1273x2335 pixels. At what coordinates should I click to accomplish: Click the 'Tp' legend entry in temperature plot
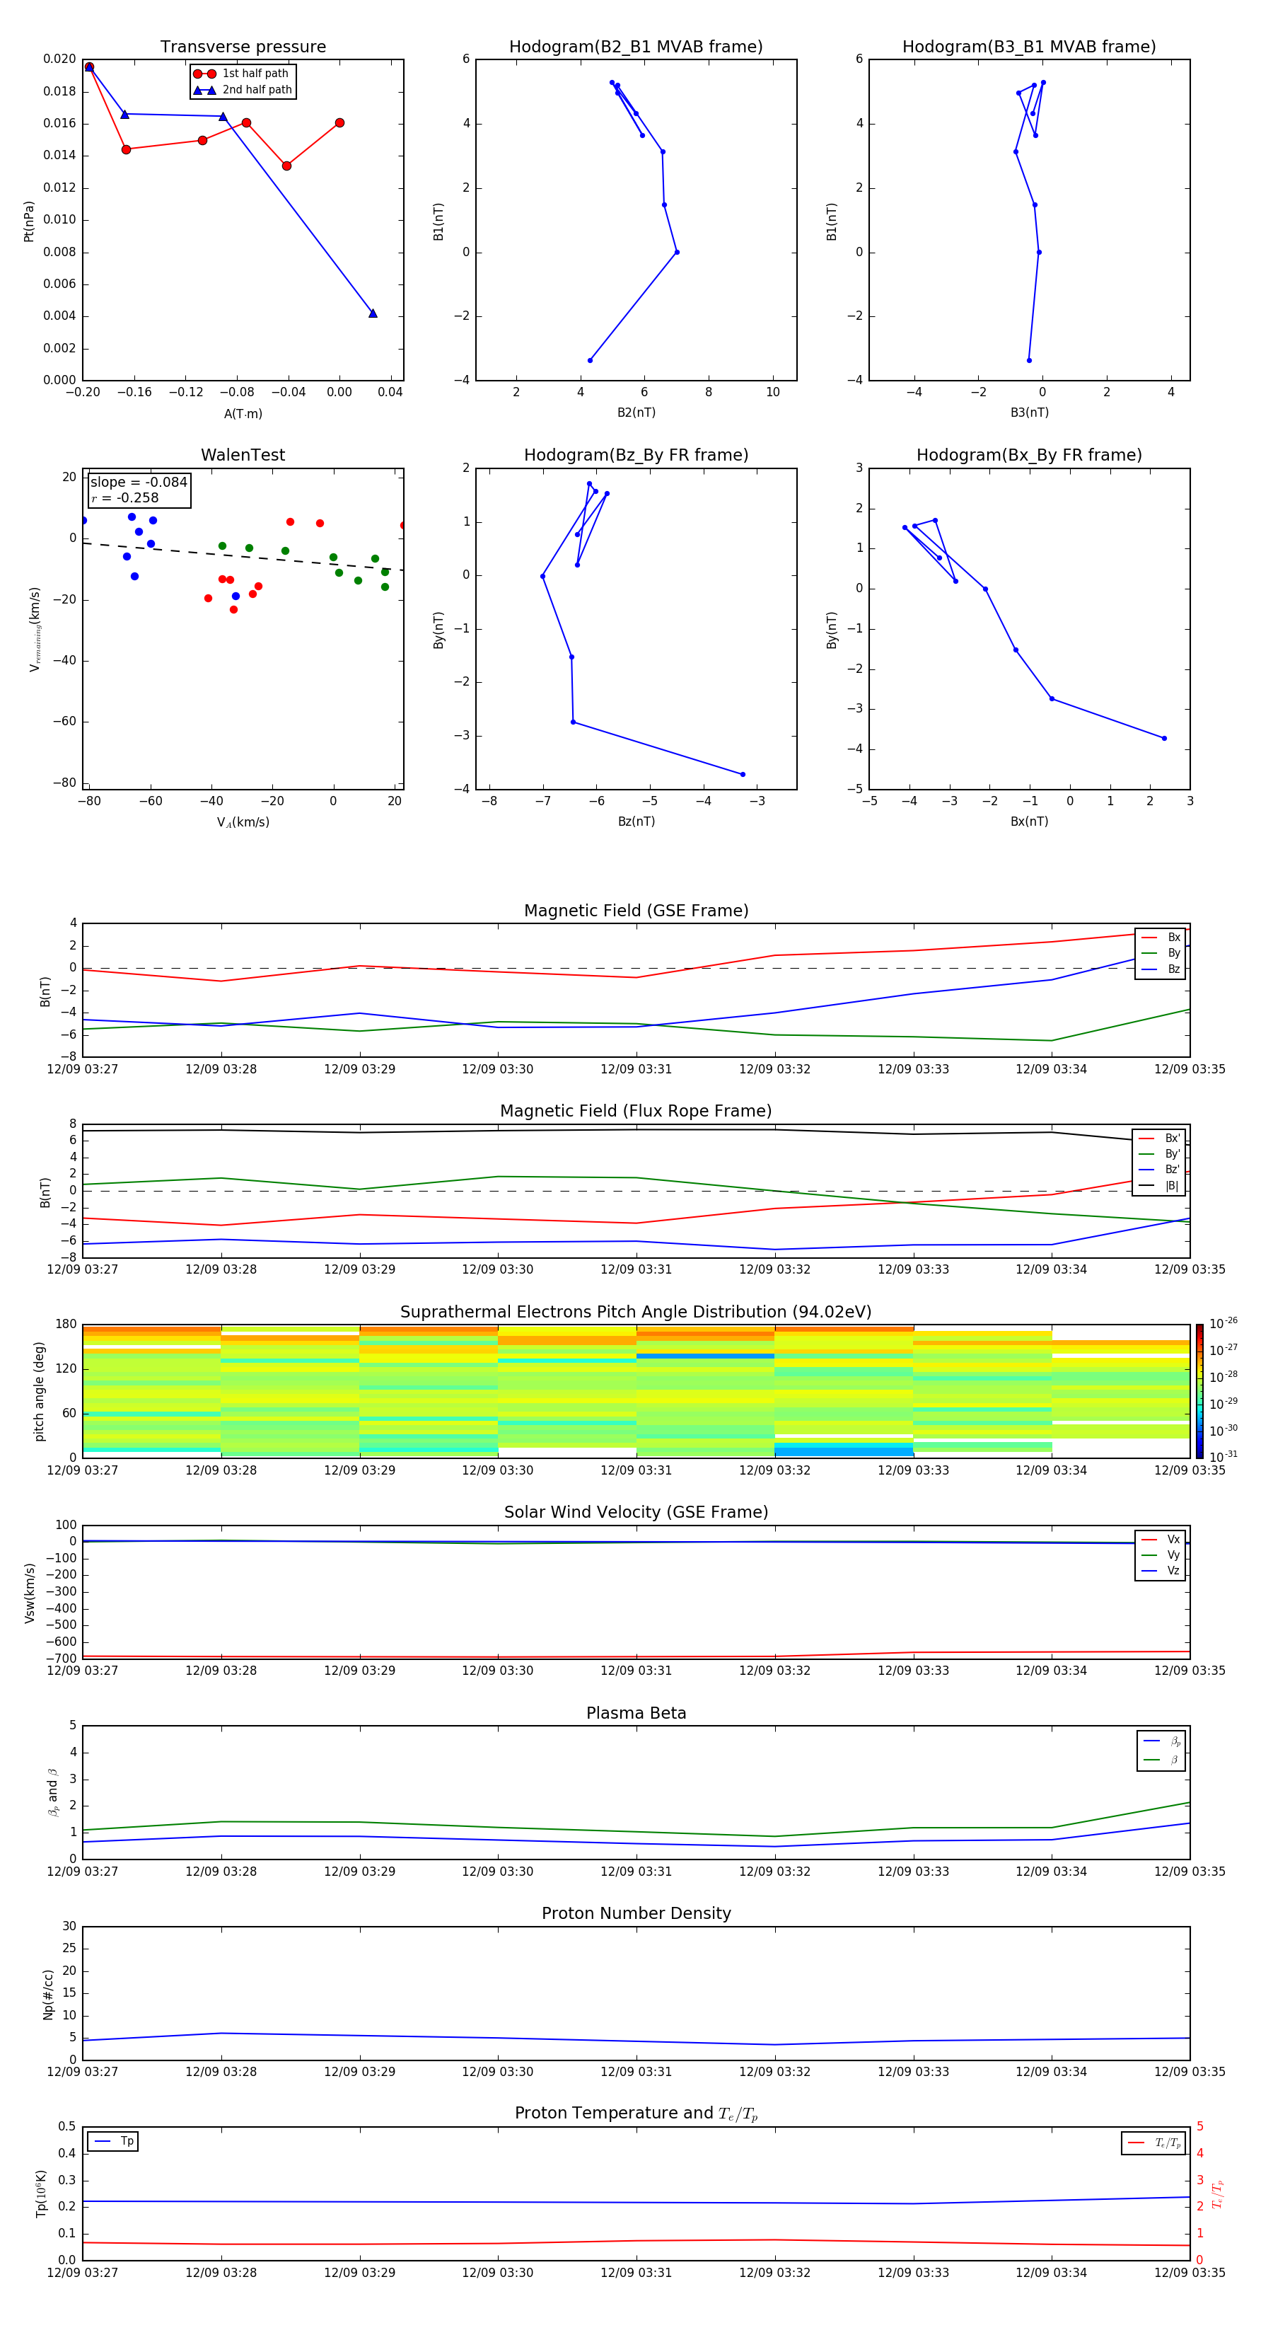113,2142
